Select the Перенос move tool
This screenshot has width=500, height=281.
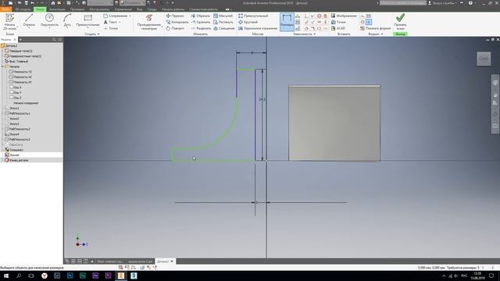point(175,16)
